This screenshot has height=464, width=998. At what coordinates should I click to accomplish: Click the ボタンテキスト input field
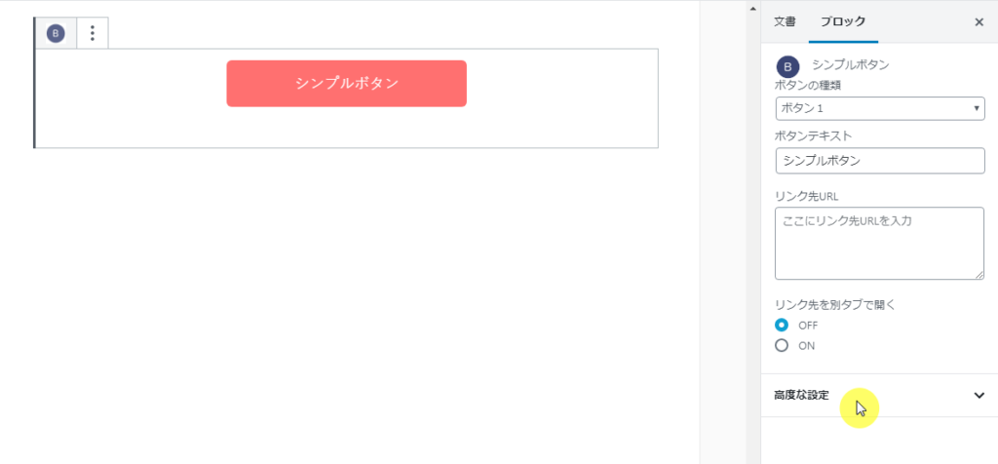880,161
